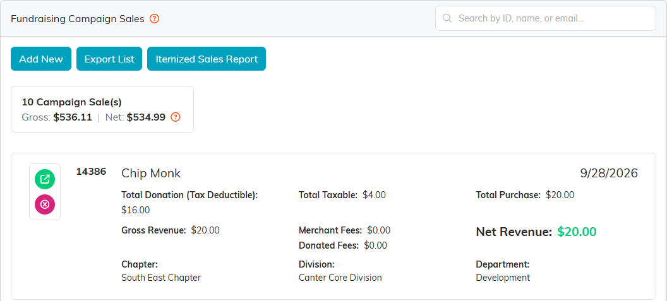The height and width of the screenshot is (301, 667).
Task: Click the 'Net Revenue:' label
Action: click(514, 232)
